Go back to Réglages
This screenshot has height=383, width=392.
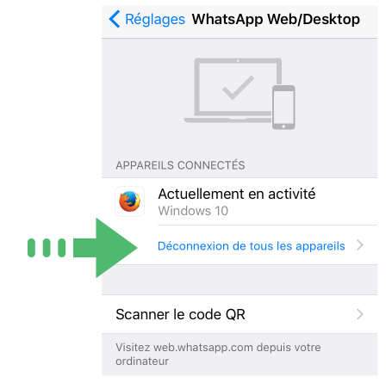point(147,20)
